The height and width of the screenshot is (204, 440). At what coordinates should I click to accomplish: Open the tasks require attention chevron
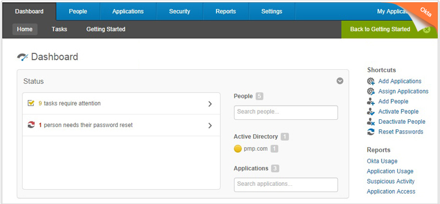[x=210, y=104]
